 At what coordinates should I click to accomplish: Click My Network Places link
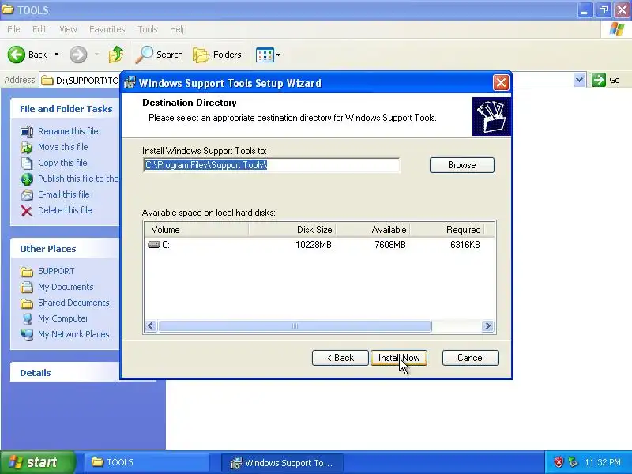[x=73, y=334]
